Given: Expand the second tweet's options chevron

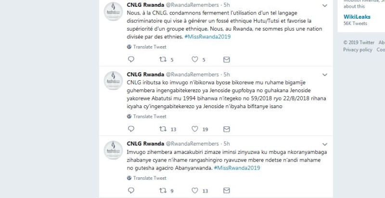Looking at the screenshot, I should click(x=324, y=75).
